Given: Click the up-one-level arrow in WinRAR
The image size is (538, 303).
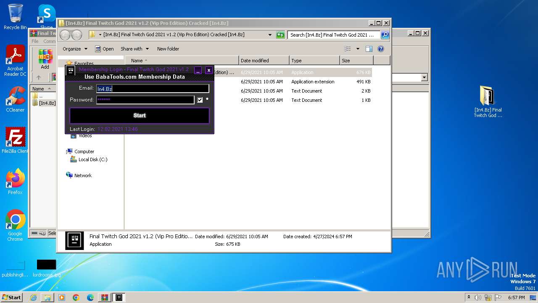Looking at the screenshot, I should point(39,77).
